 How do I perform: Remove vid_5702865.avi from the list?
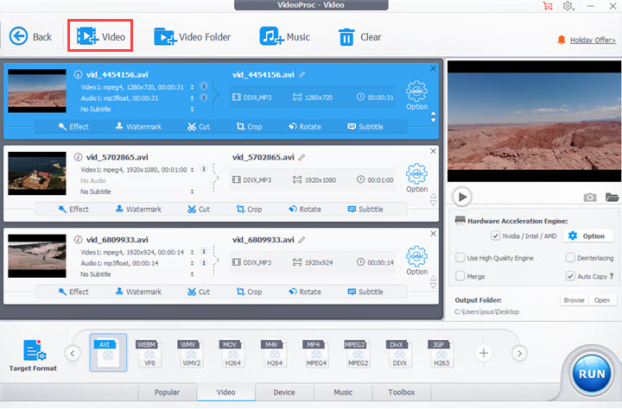[x=433, y=151]
